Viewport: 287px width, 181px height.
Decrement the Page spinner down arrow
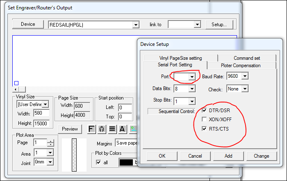coord(50,145)
